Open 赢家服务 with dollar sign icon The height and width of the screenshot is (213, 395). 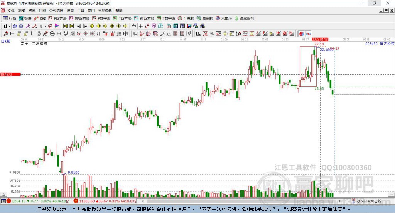pos(244,18)
